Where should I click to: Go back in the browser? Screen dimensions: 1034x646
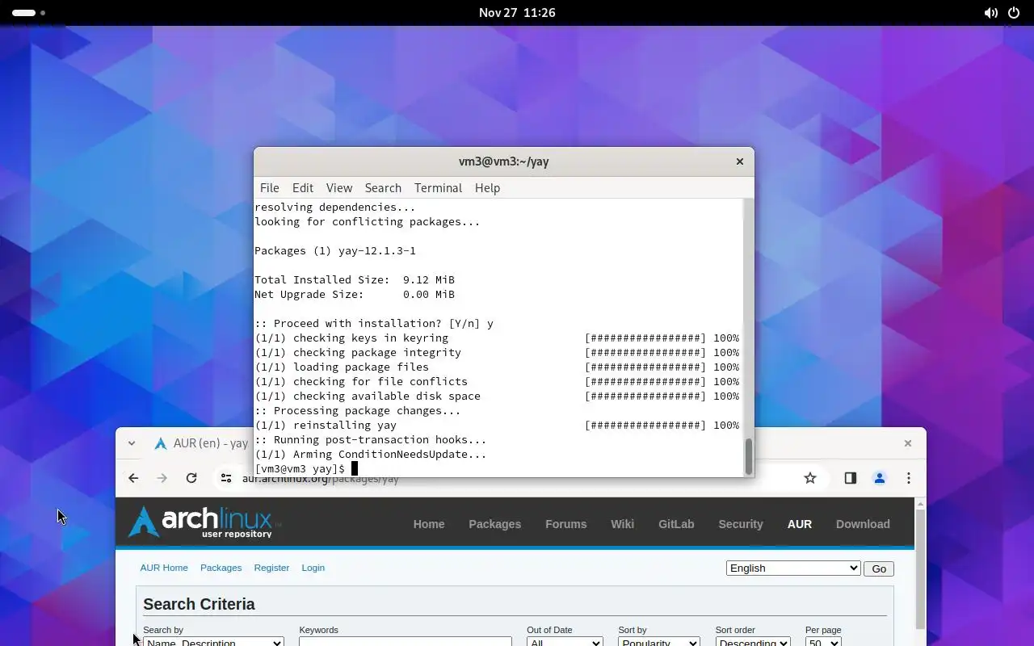point(133,478)
